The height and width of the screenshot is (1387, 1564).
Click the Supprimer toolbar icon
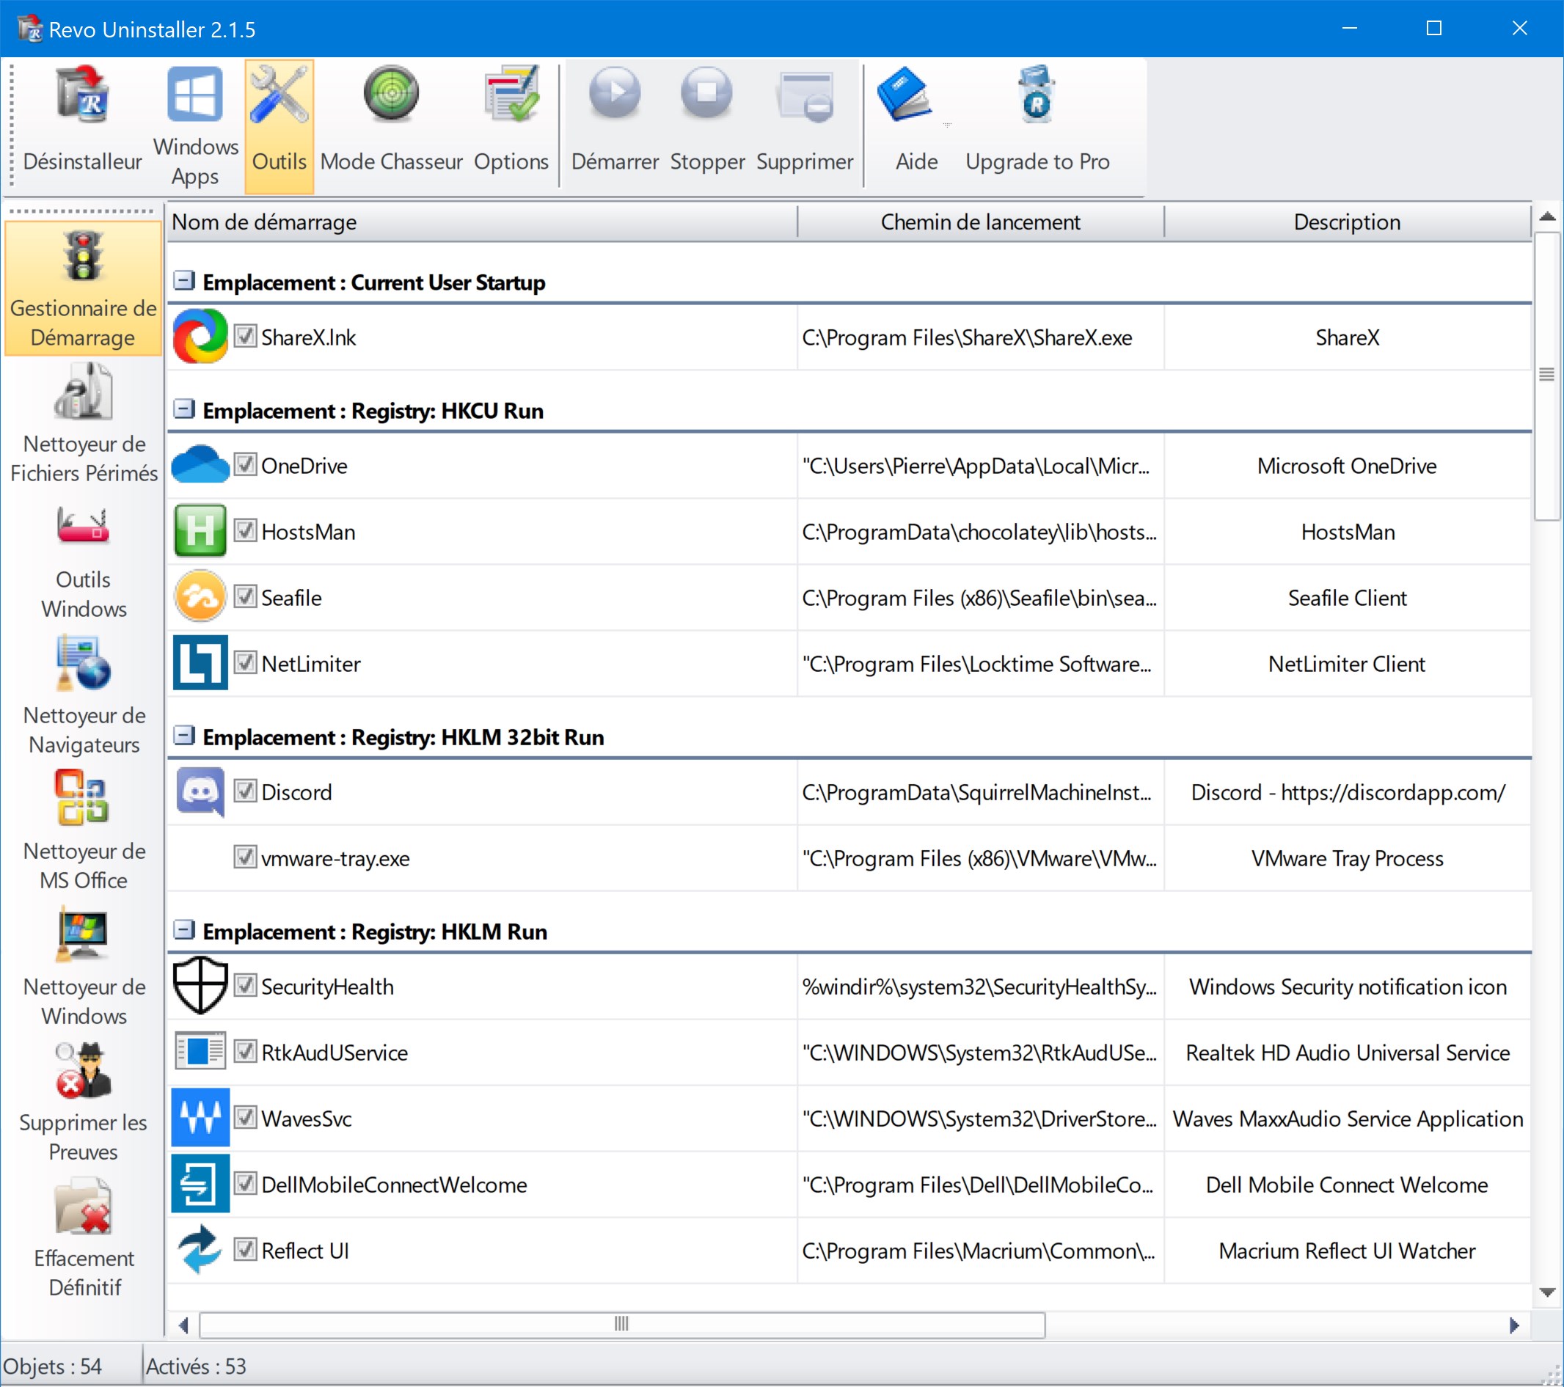pos(804,95)
